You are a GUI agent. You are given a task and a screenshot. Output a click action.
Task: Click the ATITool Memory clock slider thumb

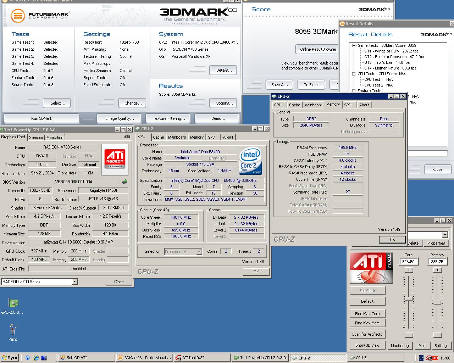point(437,302)
